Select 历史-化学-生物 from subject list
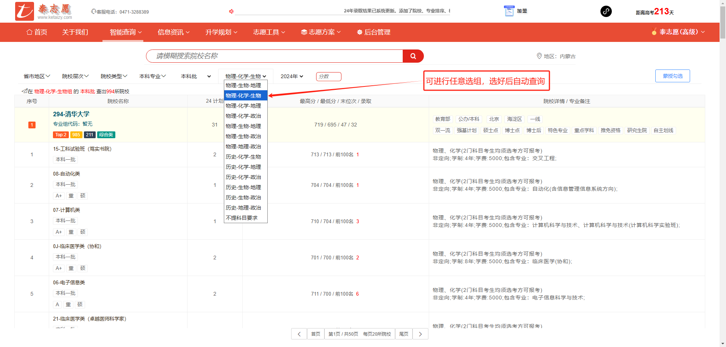 click(243, 157)
